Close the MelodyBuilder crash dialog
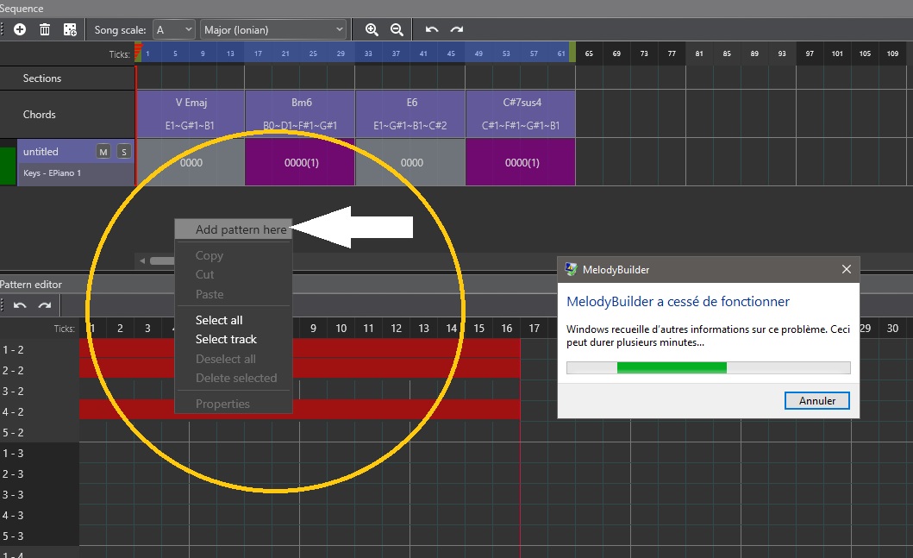The image size is (913, 558). 846,269
